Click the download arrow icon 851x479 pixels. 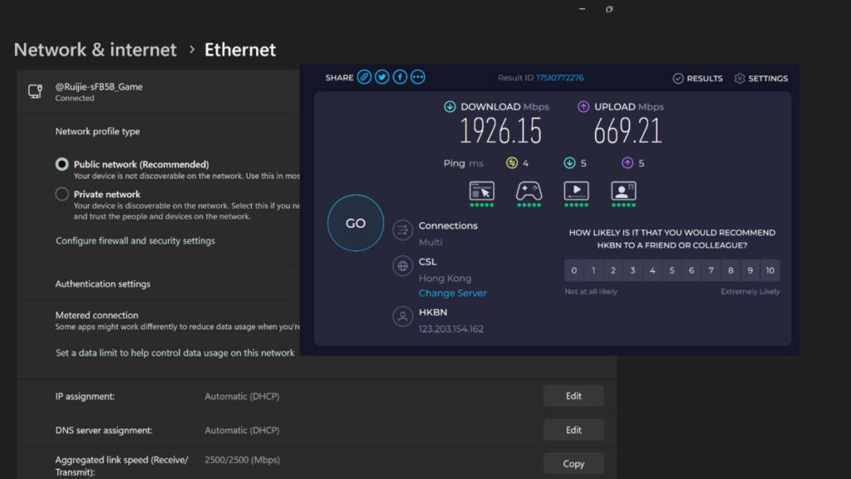(450, 106)
